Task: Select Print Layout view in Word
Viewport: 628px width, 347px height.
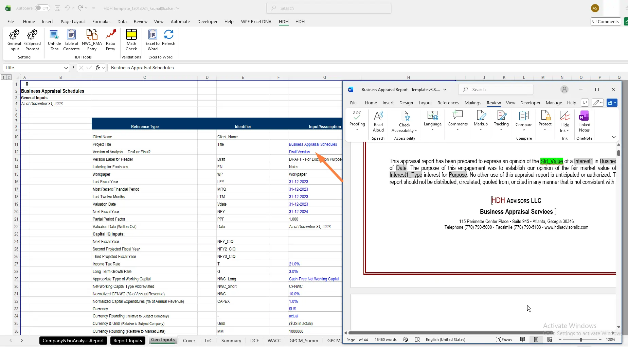Action: [x=536, y=340]
